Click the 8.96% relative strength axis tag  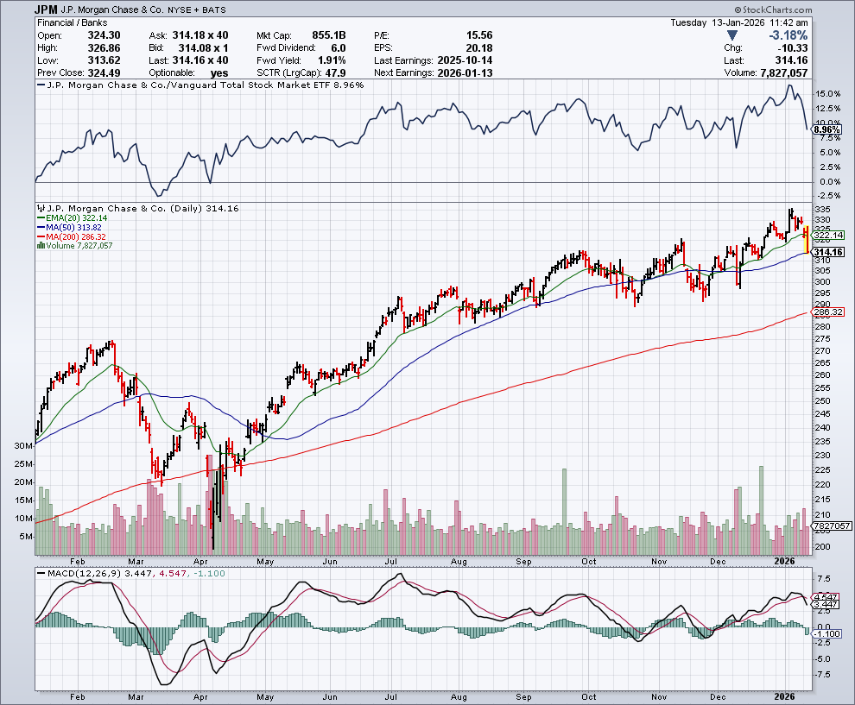pyautogui.click(x=826, y=129)
